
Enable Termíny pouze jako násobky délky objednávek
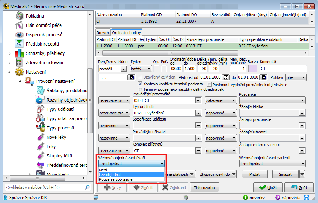(x=140, y=89)
